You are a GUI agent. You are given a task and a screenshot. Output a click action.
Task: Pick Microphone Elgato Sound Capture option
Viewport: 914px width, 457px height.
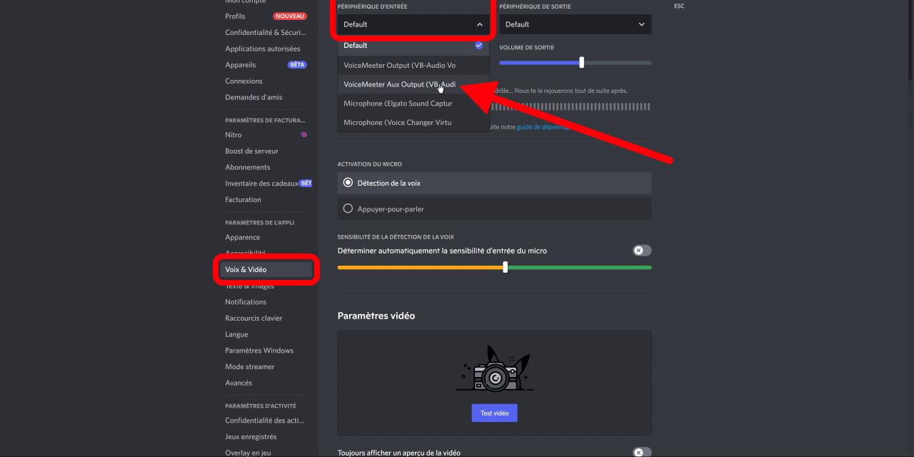[x=398, y=104]
